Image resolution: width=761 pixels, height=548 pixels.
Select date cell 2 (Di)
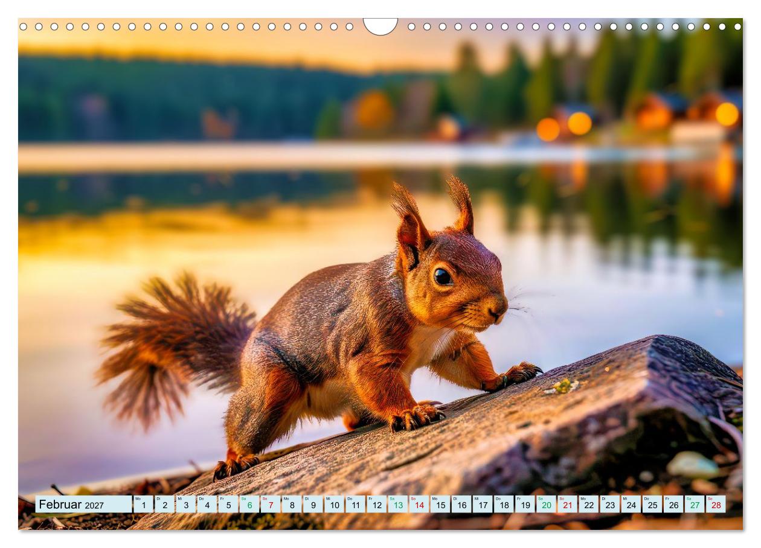(164, 505)
